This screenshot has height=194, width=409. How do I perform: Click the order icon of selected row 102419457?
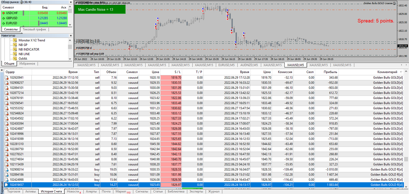(6, 185)
